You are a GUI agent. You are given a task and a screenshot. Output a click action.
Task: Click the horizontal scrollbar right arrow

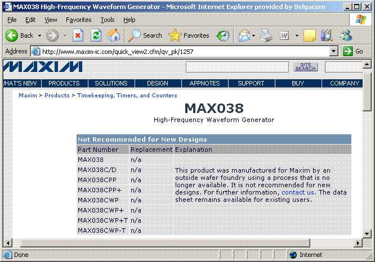(x=358, y=243)
